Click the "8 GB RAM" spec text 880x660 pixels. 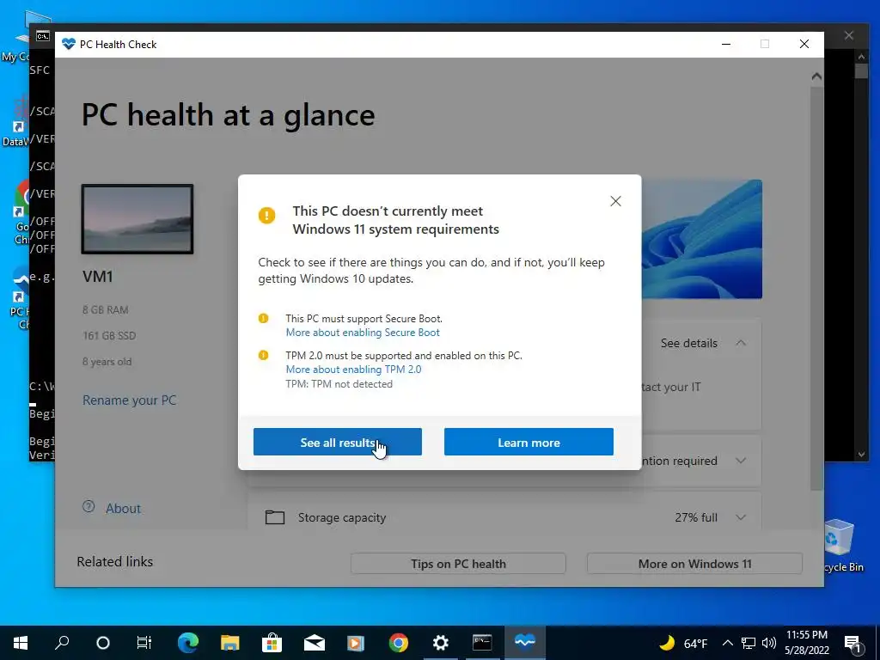[106, 309]
